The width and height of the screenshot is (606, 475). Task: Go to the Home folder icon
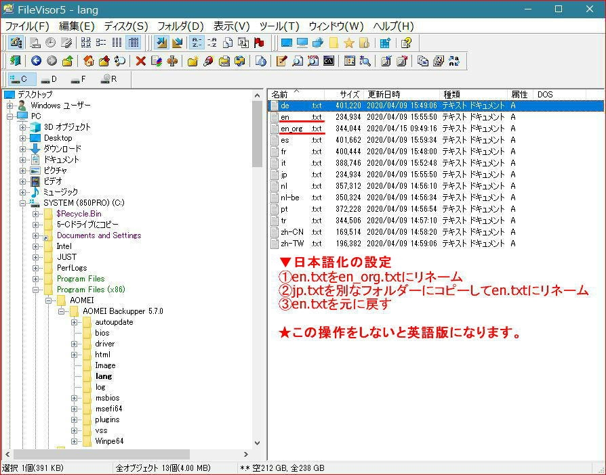pos(88,61)
